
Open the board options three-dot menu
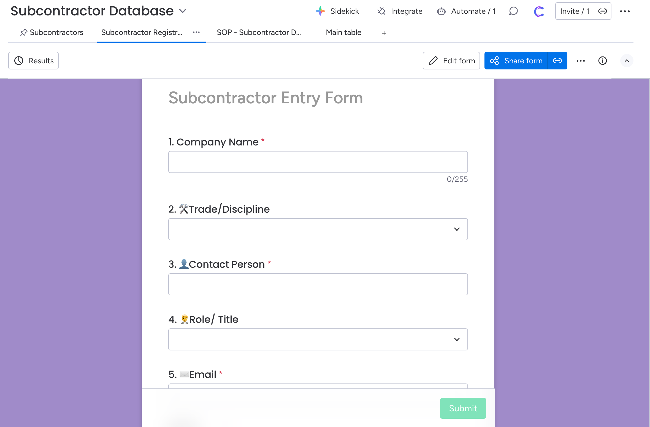coord(625,11)
